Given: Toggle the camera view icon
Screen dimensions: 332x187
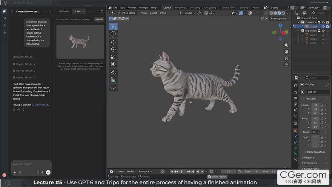Looking at the screenshot, I should (x=286, y=58).
